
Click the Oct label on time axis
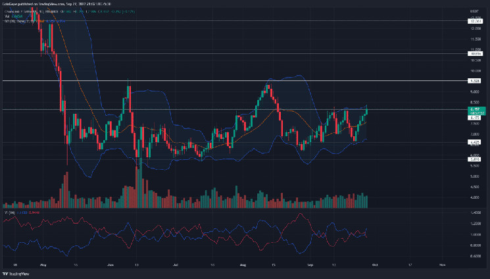point(375,265)
